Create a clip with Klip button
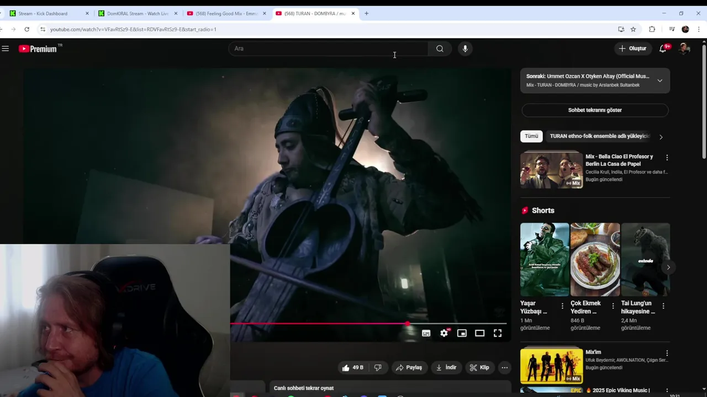Screen dimensions: 707x397 (x=479, y=368)
